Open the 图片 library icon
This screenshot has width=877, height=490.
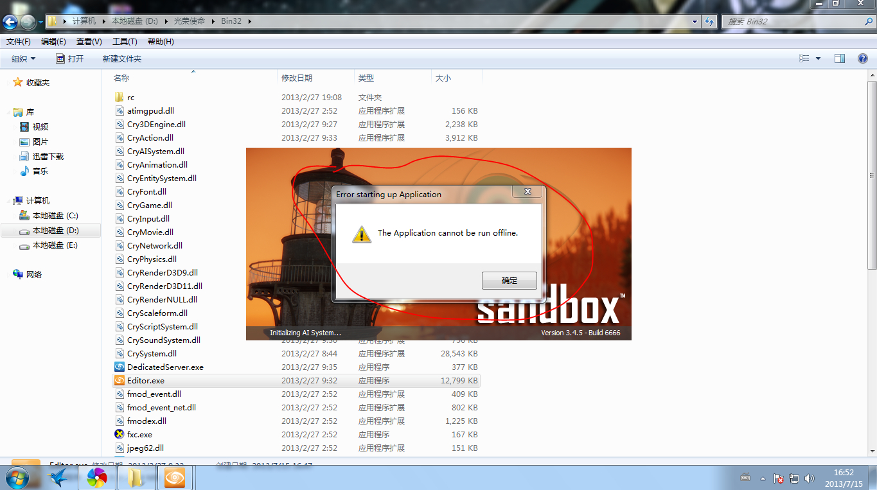(x=24, y=142)
